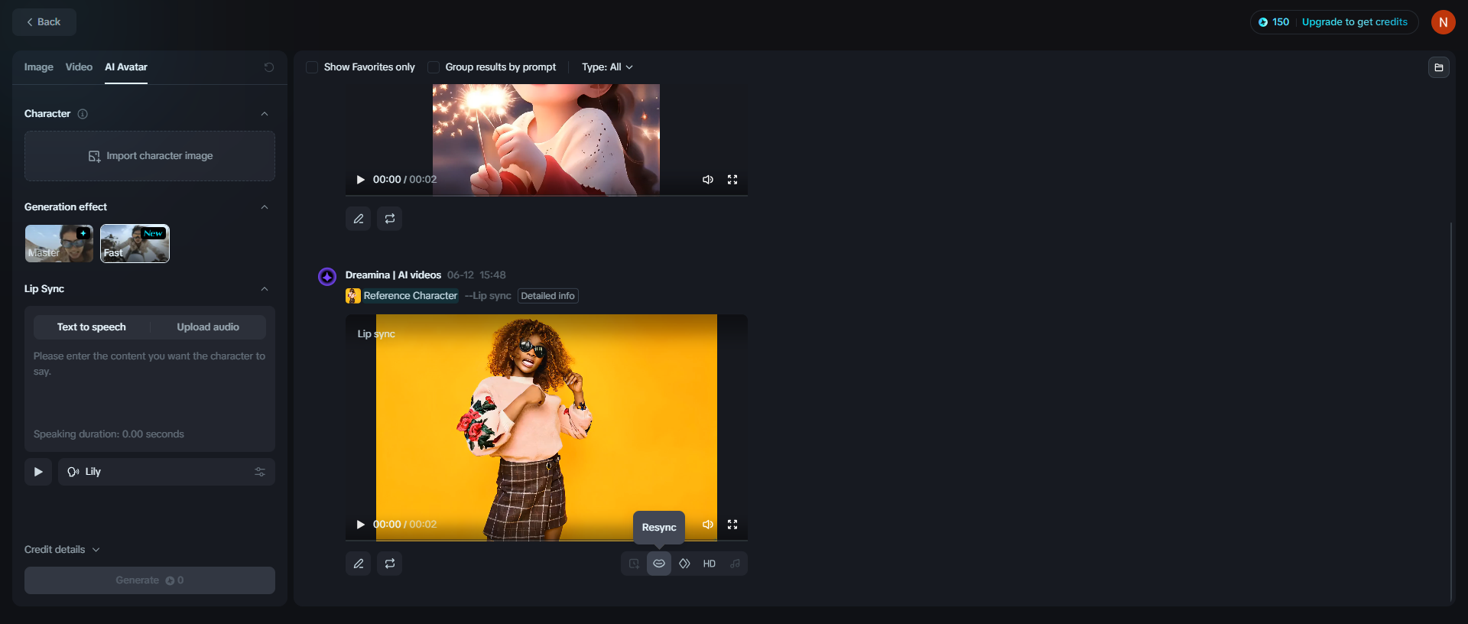The width and height of the screenshot is (1468, 624).
Task: Choose the Fast generation effect
Action: (135, 243)
